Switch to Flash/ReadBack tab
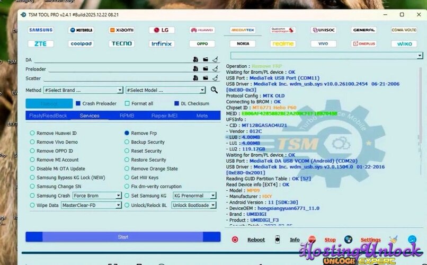This screenshot has height=265, width=427. point(48,116)
